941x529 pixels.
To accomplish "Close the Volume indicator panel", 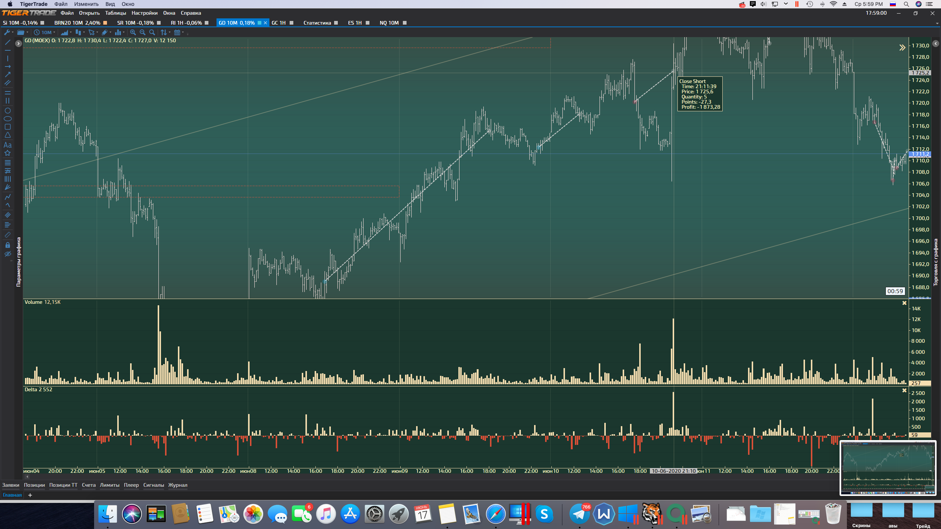I will pos(904,303).
